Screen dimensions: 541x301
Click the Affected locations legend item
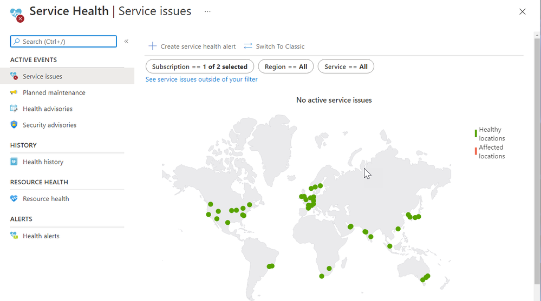(x=490, y=151)
